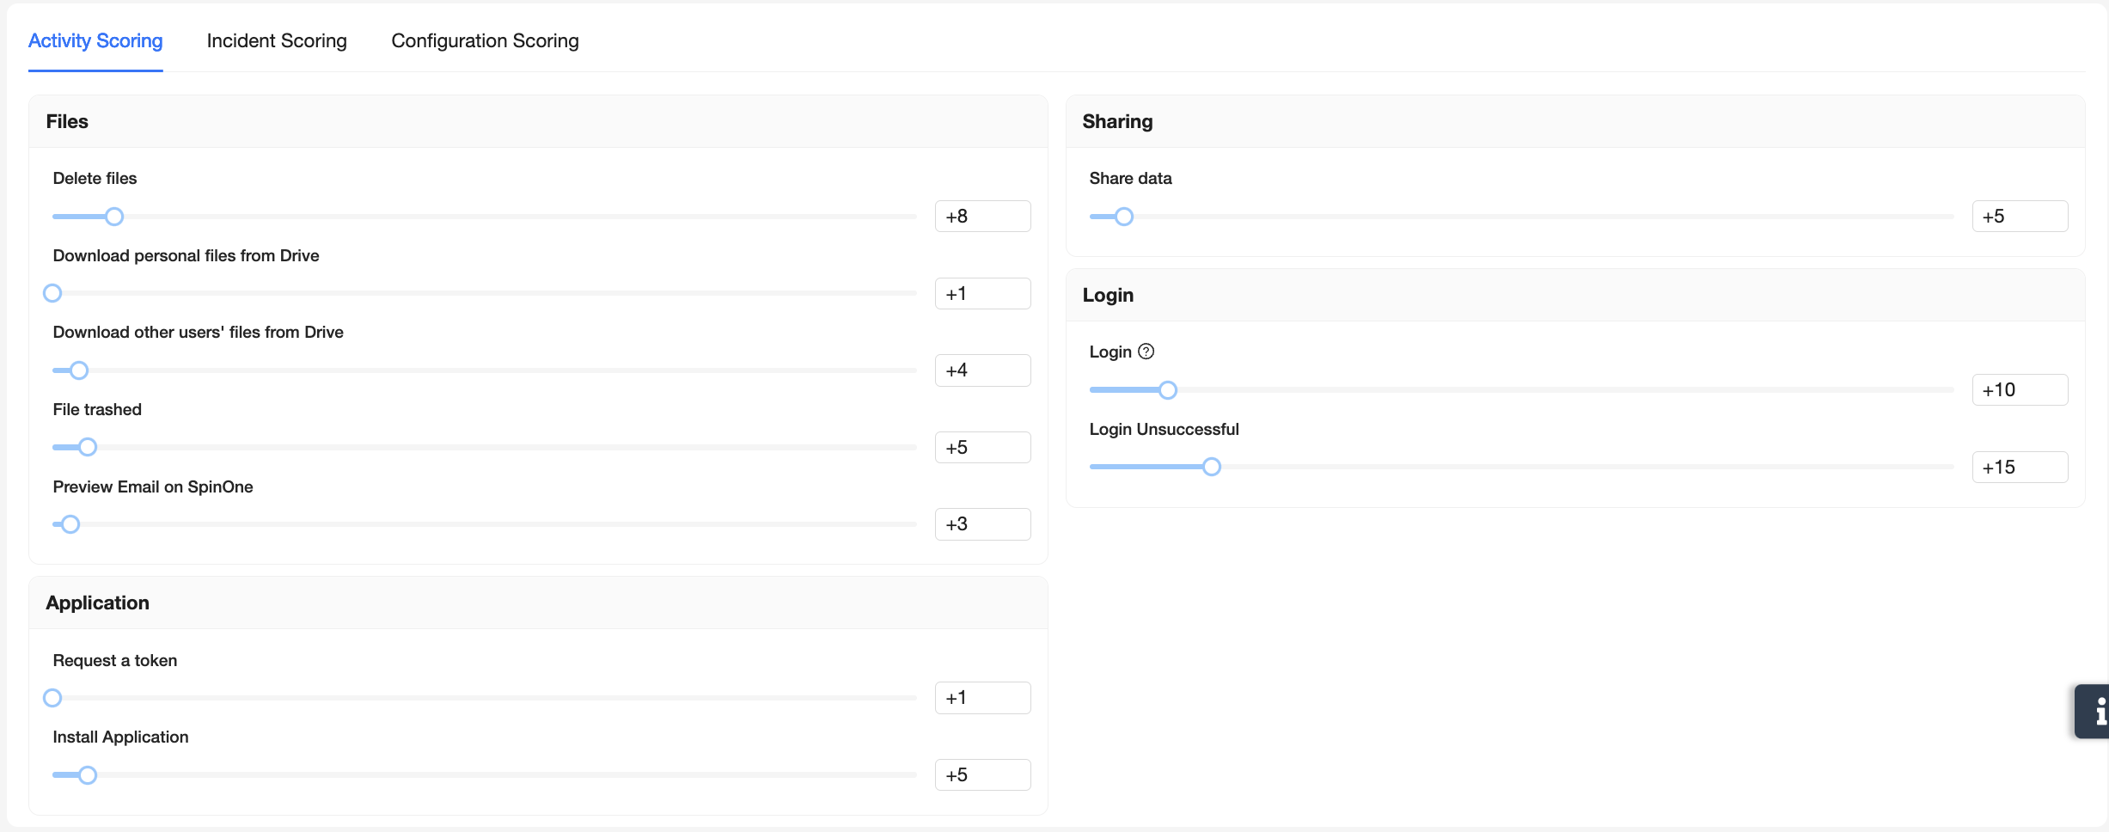
Task: Click the Login Unsuccessful slider knob
Action: coord(1212,467)
